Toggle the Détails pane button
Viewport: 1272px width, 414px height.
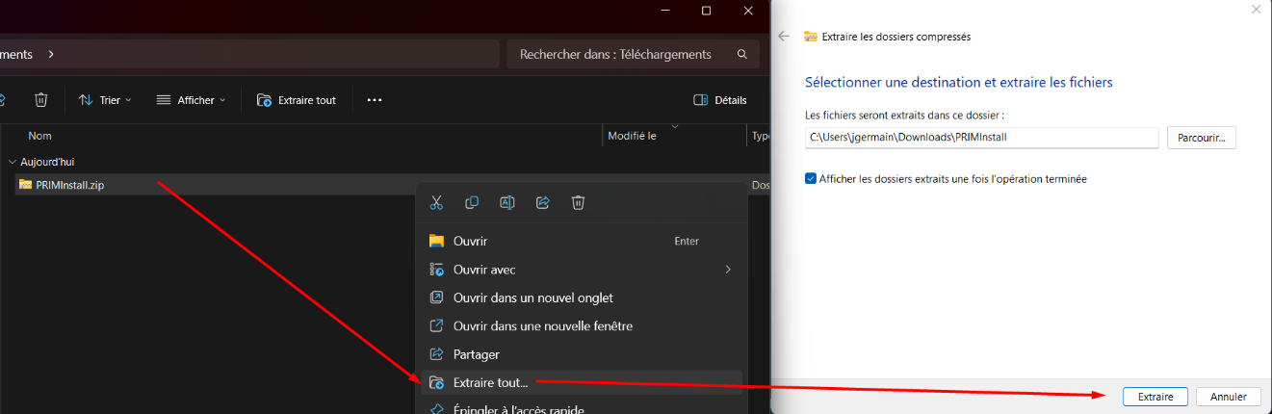[x=720, y=100]
